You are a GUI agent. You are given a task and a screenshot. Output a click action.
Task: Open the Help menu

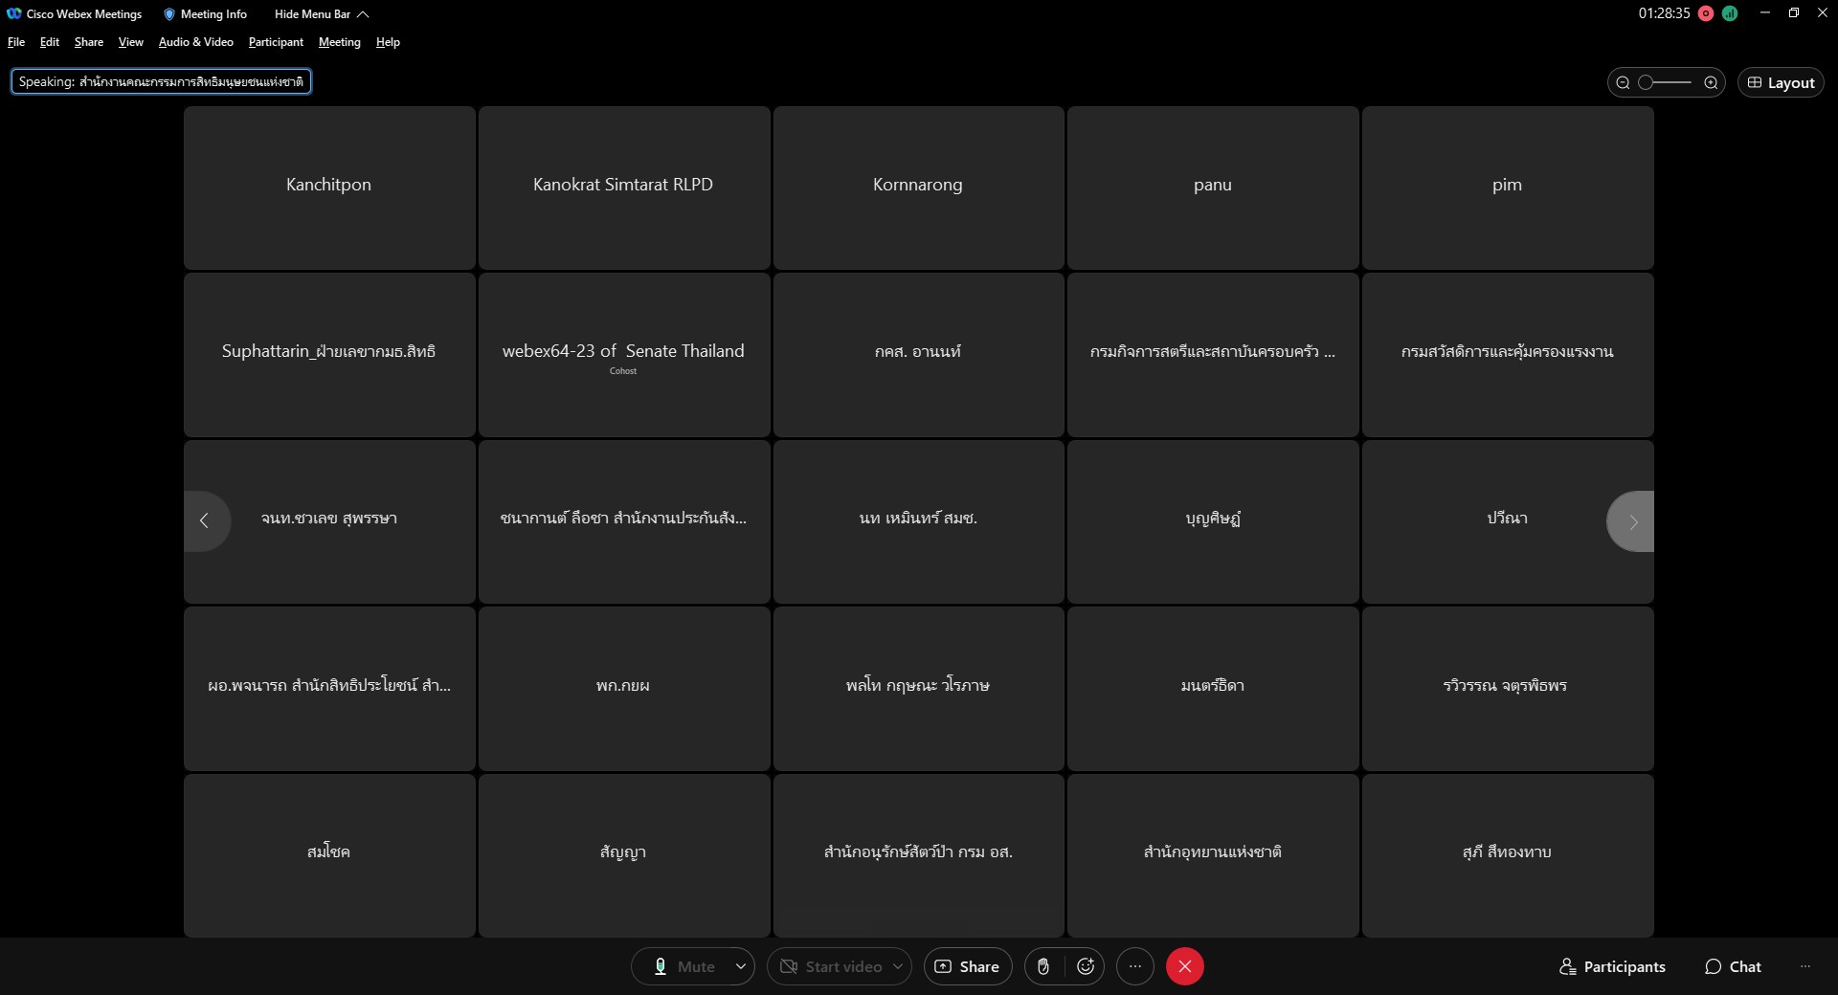pos(388,42)
